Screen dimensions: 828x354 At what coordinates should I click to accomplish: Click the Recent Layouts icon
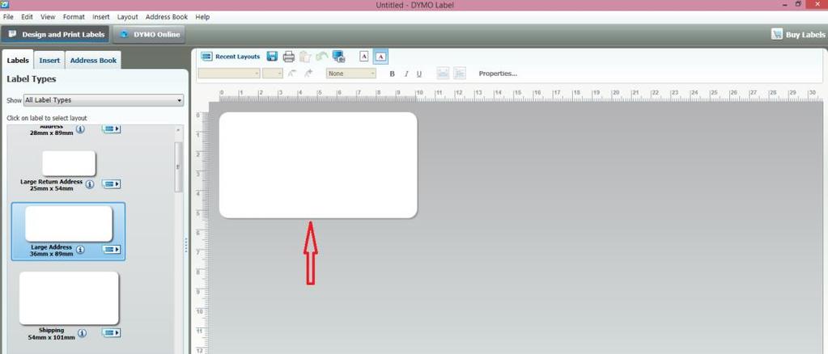coord(206,57)
